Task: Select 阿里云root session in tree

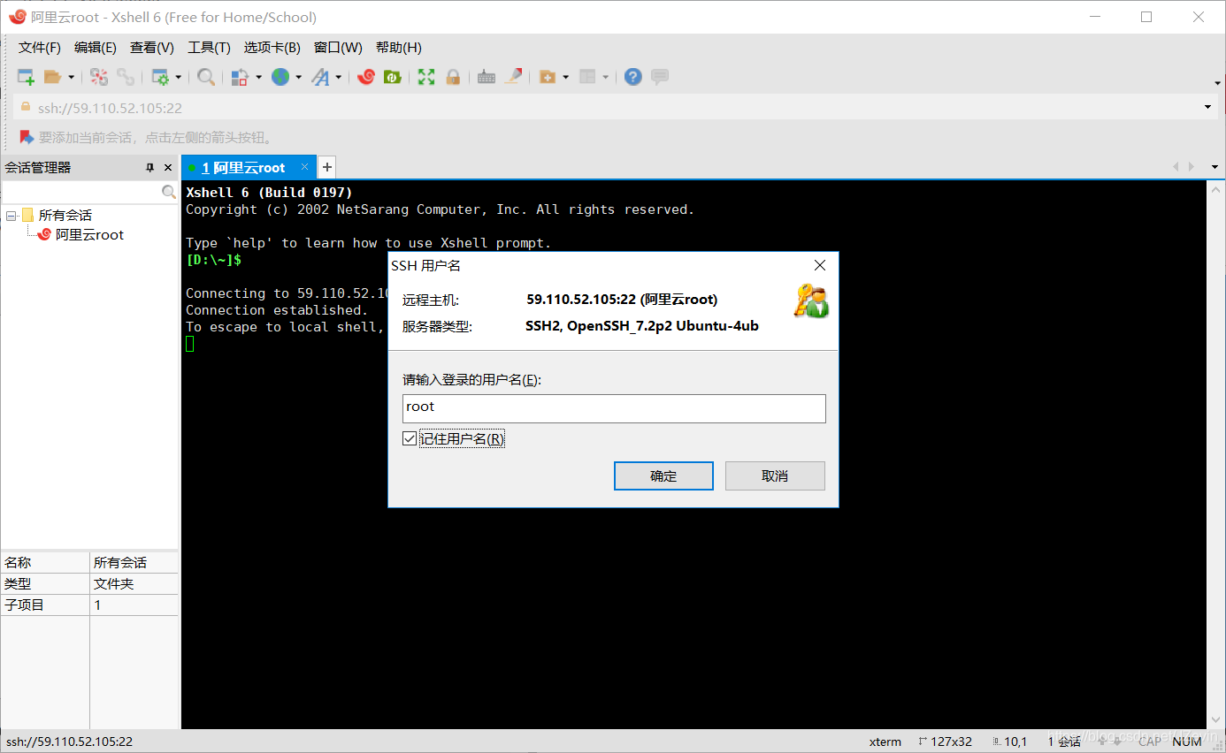Action: (89, 235)
